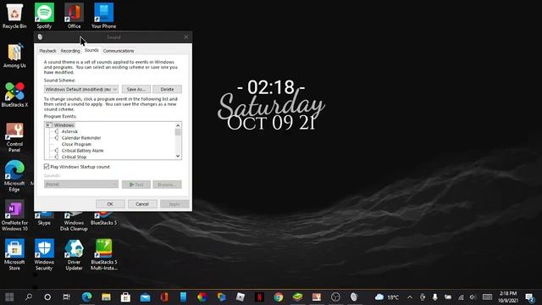542x305 pixels.
Task: Collapse the Windows node in Program Events
Action: pyautogui.click(x=49, y=125)
